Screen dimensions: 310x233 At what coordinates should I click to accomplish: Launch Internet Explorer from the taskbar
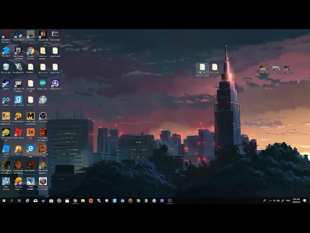coord(28,200)
